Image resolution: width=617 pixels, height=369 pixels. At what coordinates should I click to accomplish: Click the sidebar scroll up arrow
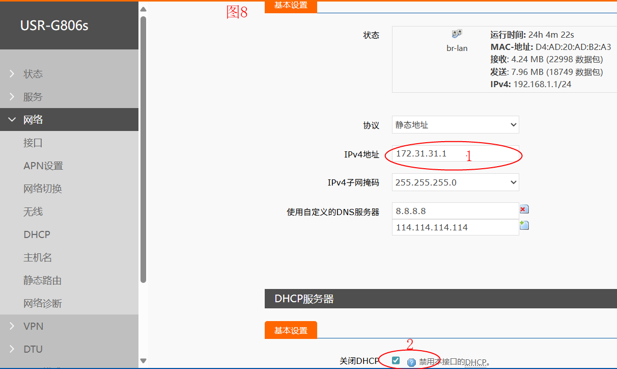pyautogui.click(x=143, y=9)
